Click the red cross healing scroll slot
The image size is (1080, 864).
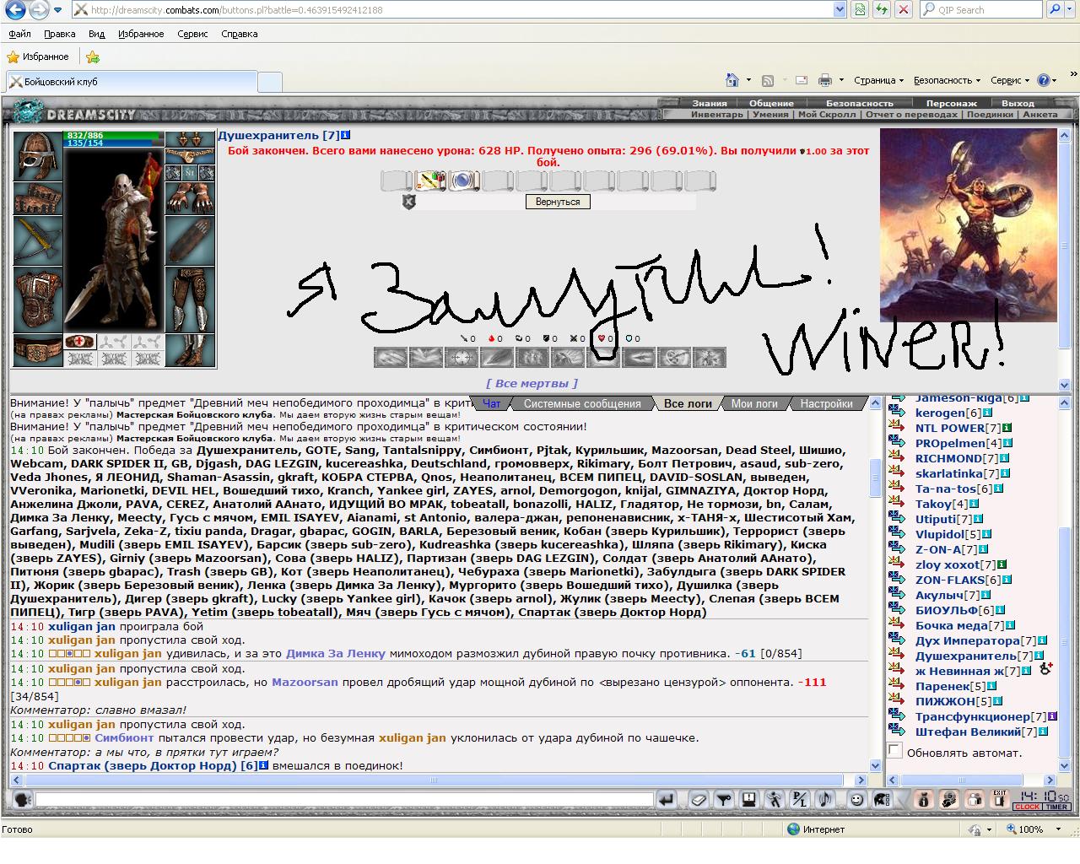coord(80,342)
